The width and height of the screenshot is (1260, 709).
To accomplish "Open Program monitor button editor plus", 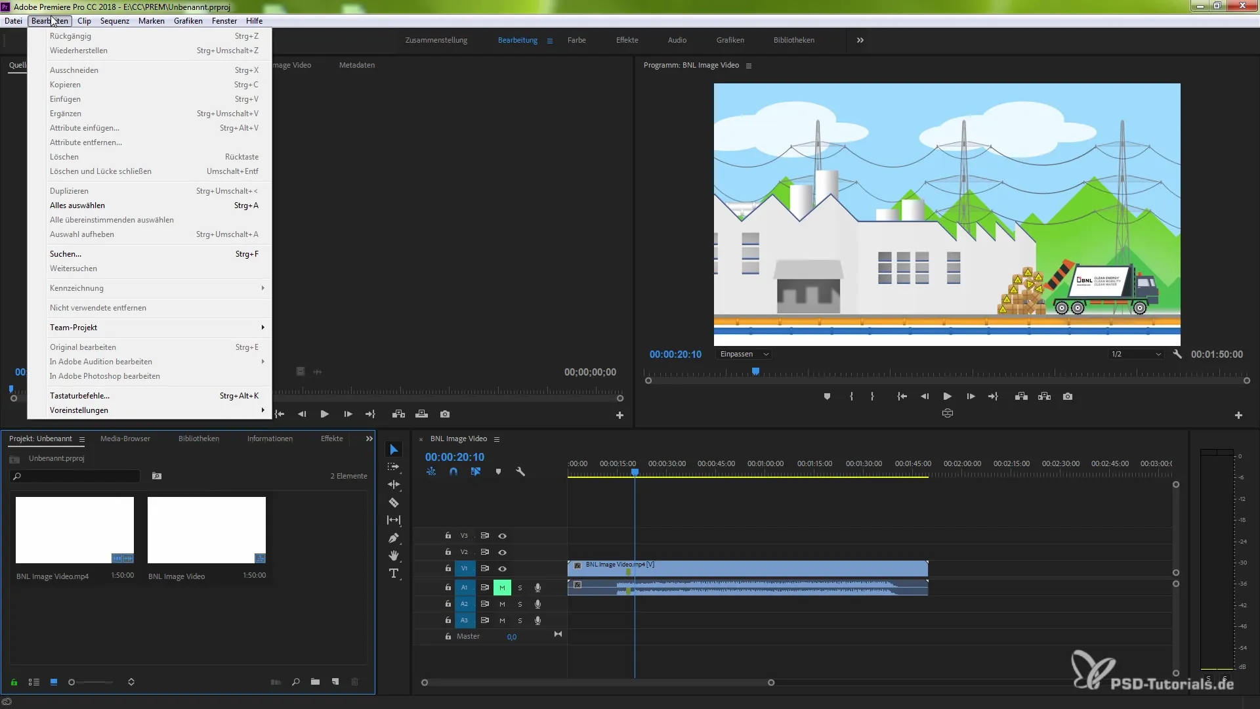I will coord(1238,415).
